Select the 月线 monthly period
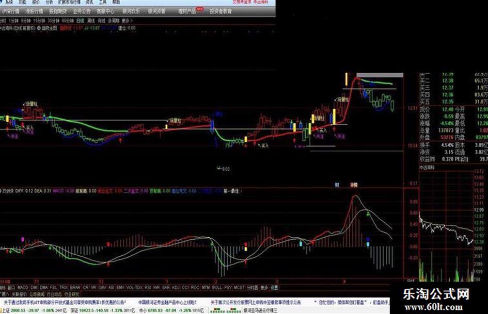The height and width of the screenshot is (314, 488). coord(101,21)
